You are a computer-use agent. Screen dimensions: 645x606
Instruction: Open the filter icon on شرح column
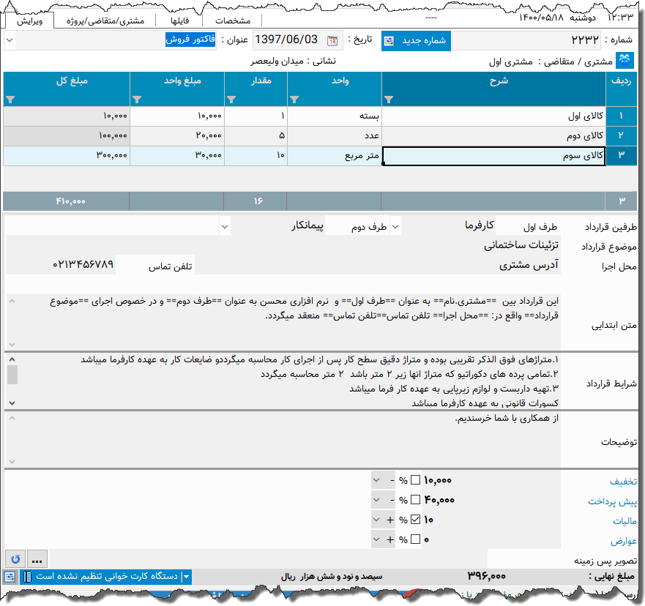coord(387,98)
